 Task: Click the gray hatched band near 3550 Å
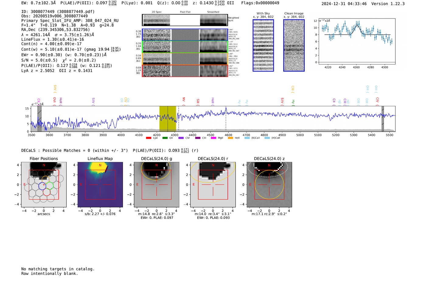[39, 119]
